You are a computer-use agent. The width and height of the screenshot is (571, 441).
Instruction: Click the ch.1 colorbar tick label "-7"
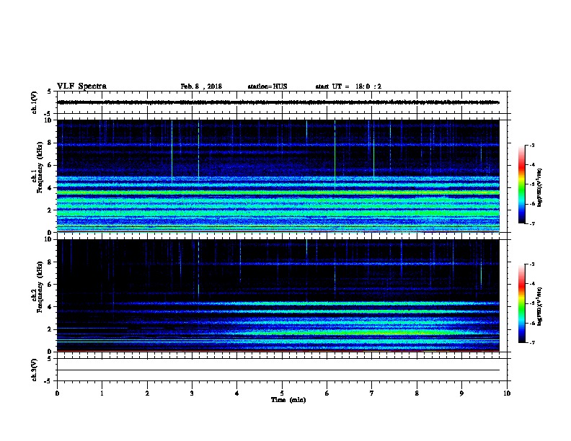point(531,223)
